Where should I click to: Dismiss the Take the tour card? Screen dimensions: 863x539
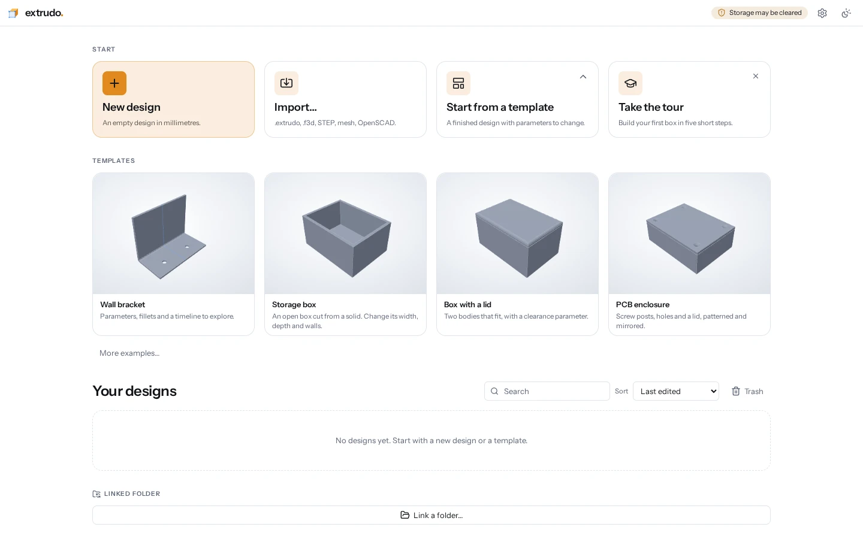[x=756, y=76]
